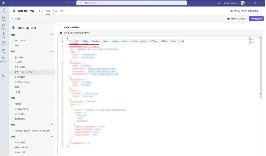The width and height of the screenshot is (266, 156).
Task: Switch to the ホーム tab
Action: pos(41,11)
